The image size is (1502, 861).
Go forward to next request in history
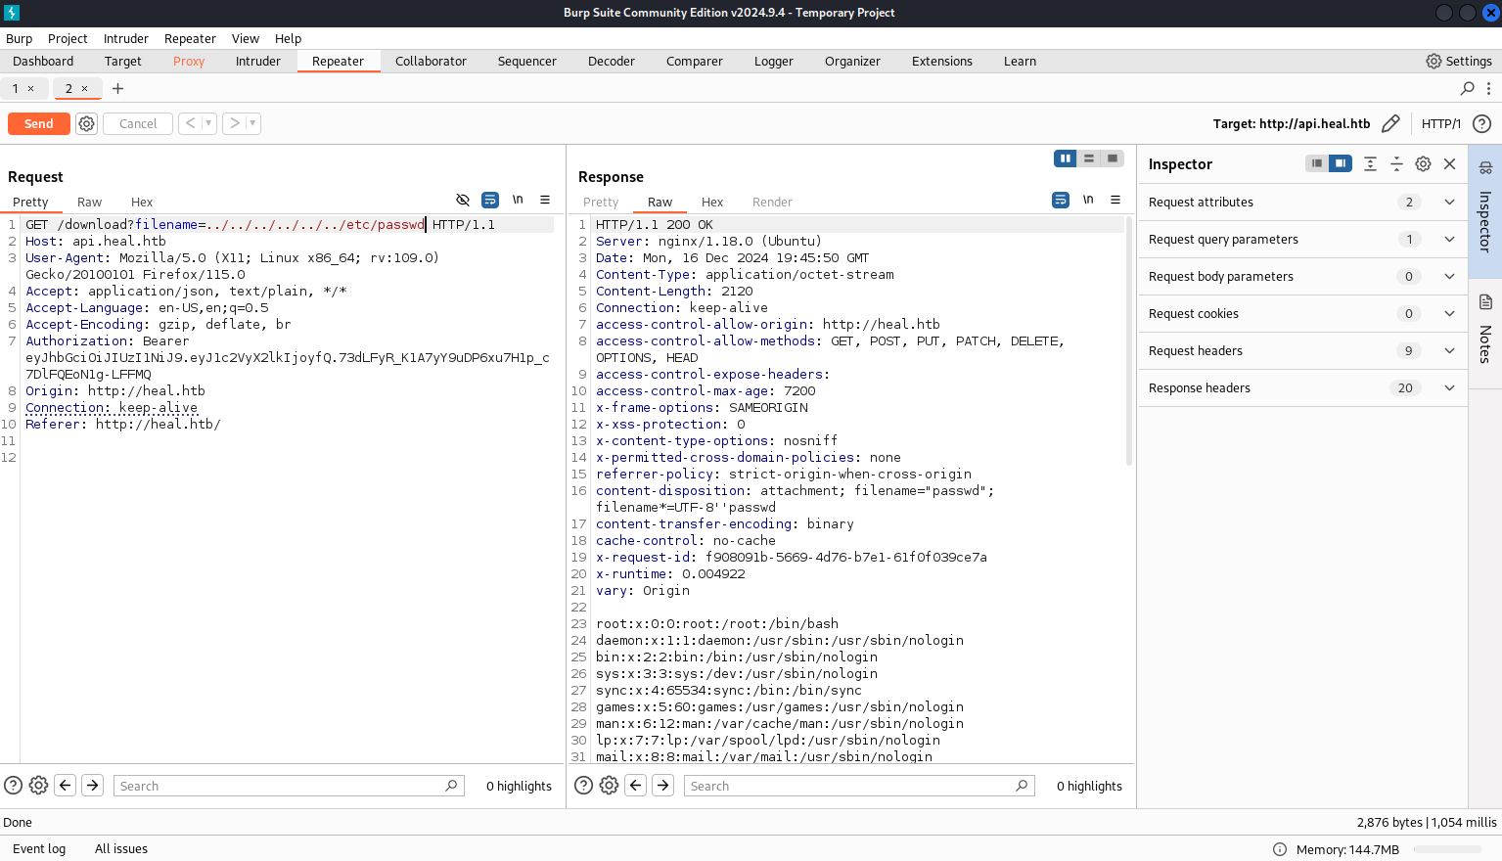pyautogui.click(x=235, y=123)
